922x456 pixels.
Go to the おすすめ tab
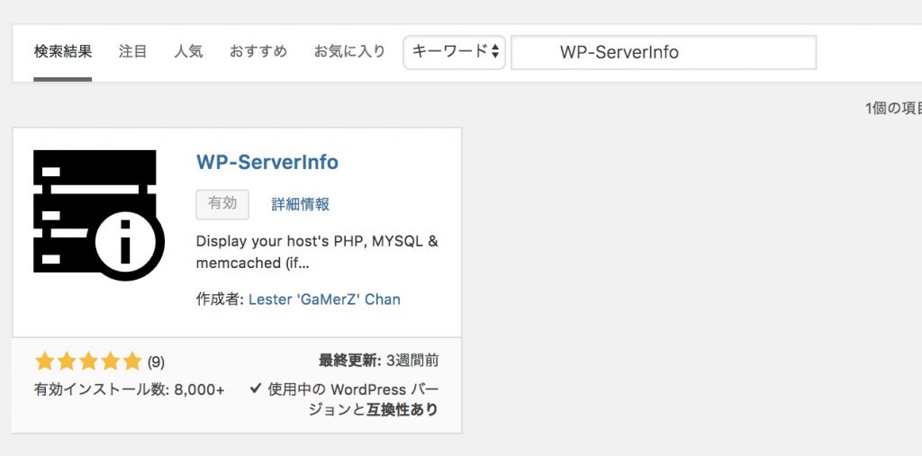click(x=258, y=51)
